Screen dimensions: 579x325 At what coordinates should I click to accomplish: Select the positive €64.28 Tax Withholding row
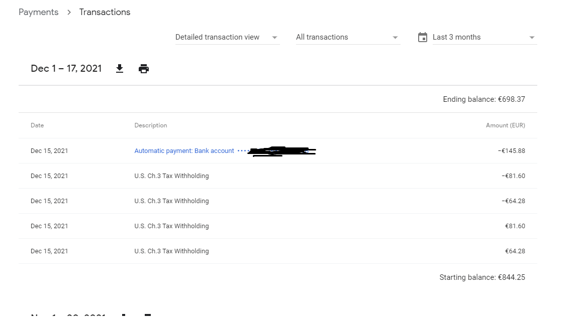[x=277, y=251]
